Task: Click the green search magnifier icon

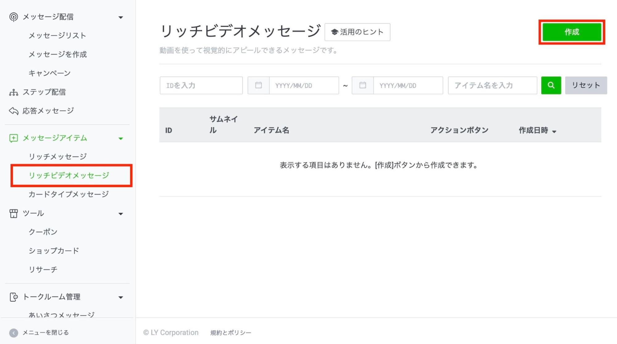Action: [x=551, y=85]
